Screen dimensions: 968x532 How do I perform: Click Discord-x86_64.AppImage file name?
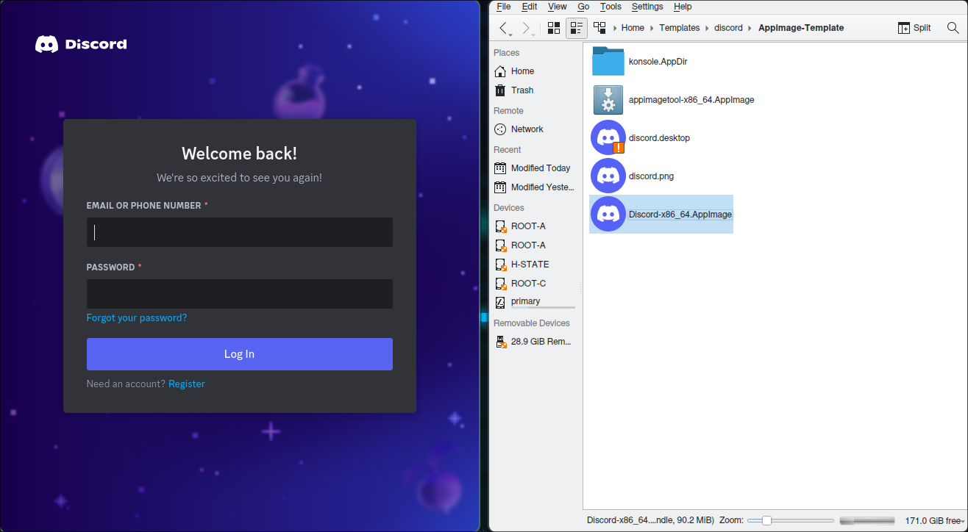coord(680,215)
